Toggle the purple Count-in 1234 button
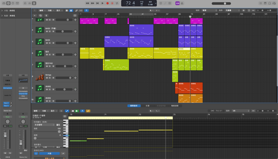The image size is (278, 159). [x=177, y=3]
